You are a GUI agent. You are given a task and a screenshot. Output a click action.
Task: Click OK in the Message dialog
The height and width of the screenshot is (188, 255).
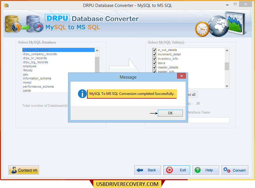(170, 113)
